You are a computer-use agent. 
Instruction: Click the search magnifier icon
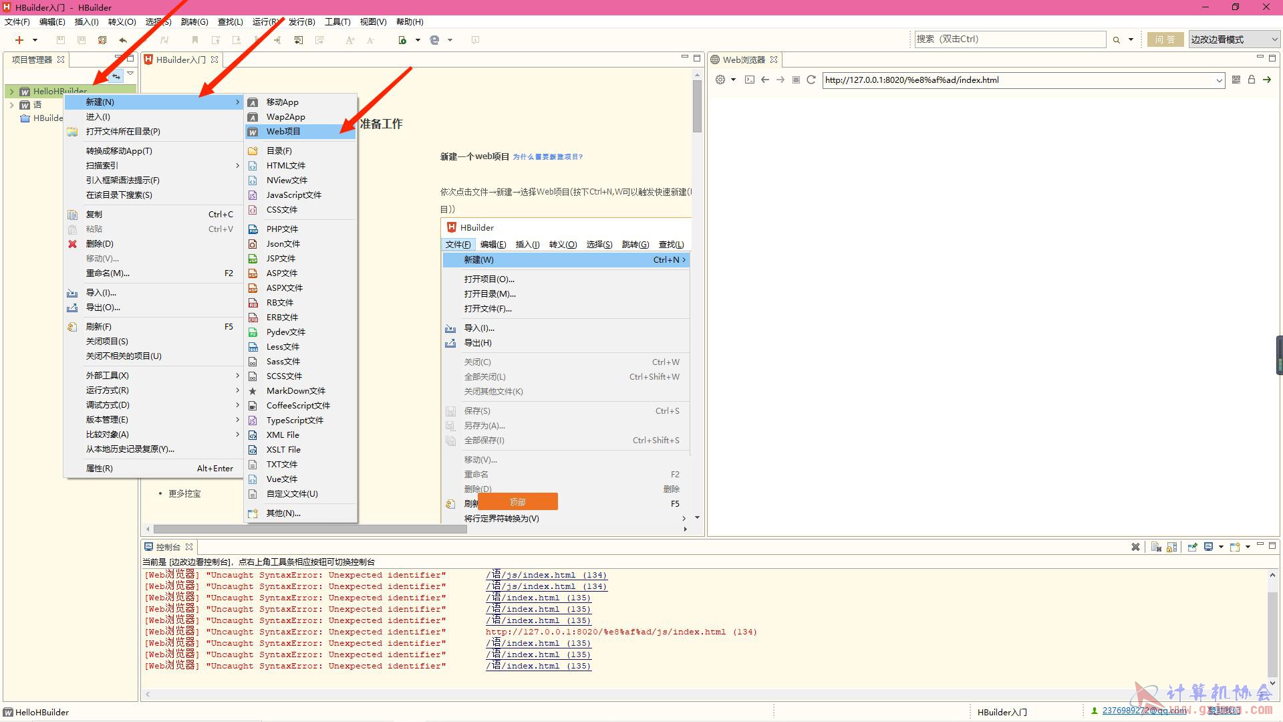pyautogui.click(x=1116, y=40)
